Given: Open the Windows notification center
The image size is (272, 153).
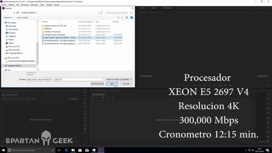Looking at the screenshot, I should [x=267, y=150].
